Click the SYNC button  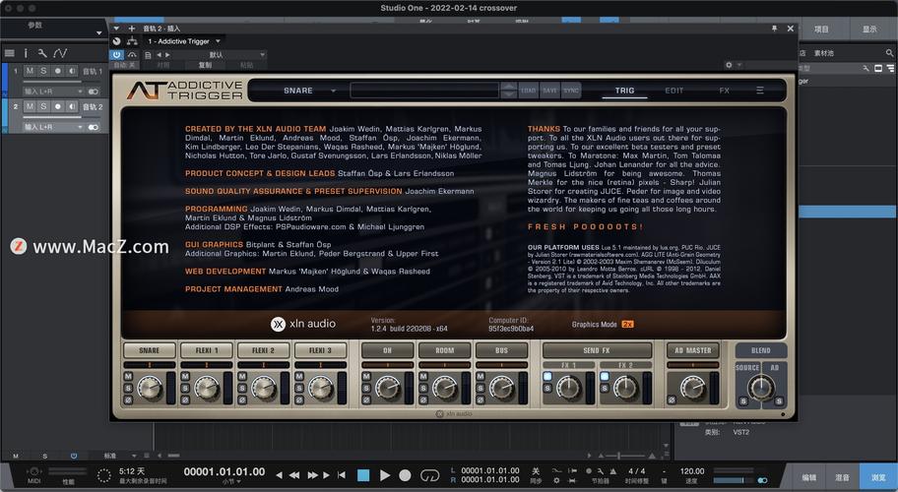pyautogui.click(x=571, y=91)
